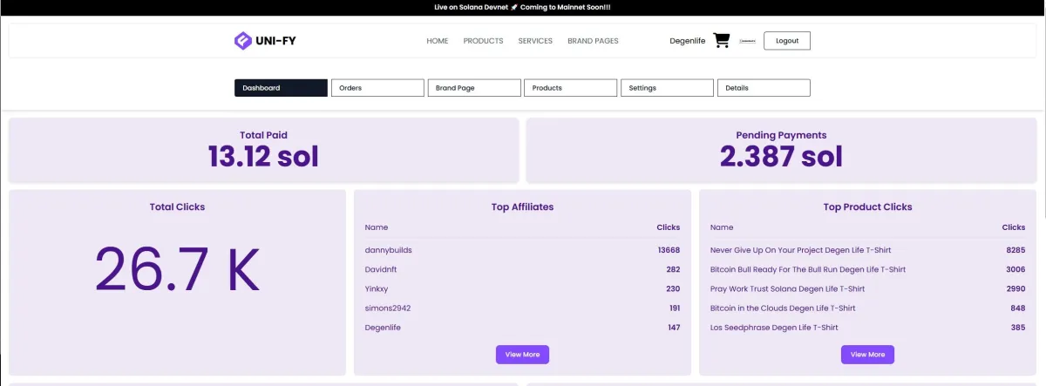Switch to the Details tab
The image size is (1046, 386).
point(764,88)
